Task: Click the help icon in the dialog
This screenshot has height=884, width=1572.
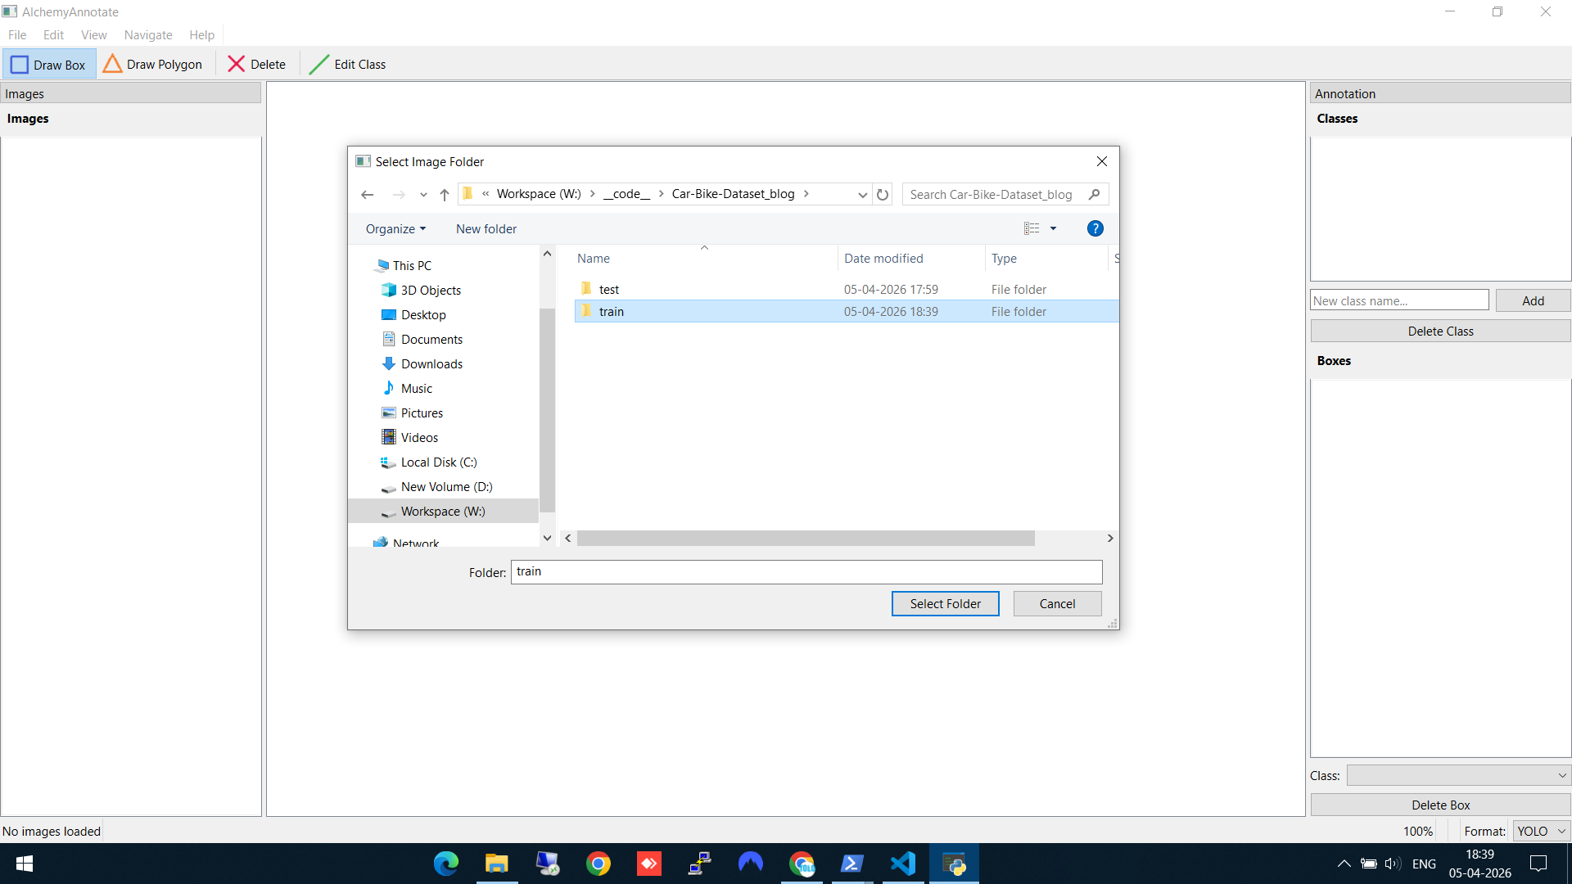Action: pos(1095,228)
